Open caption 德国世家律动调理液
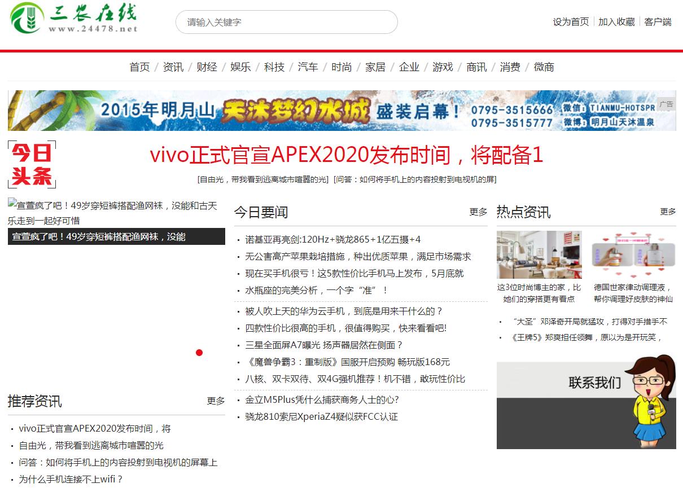 (x=633, y=293)
